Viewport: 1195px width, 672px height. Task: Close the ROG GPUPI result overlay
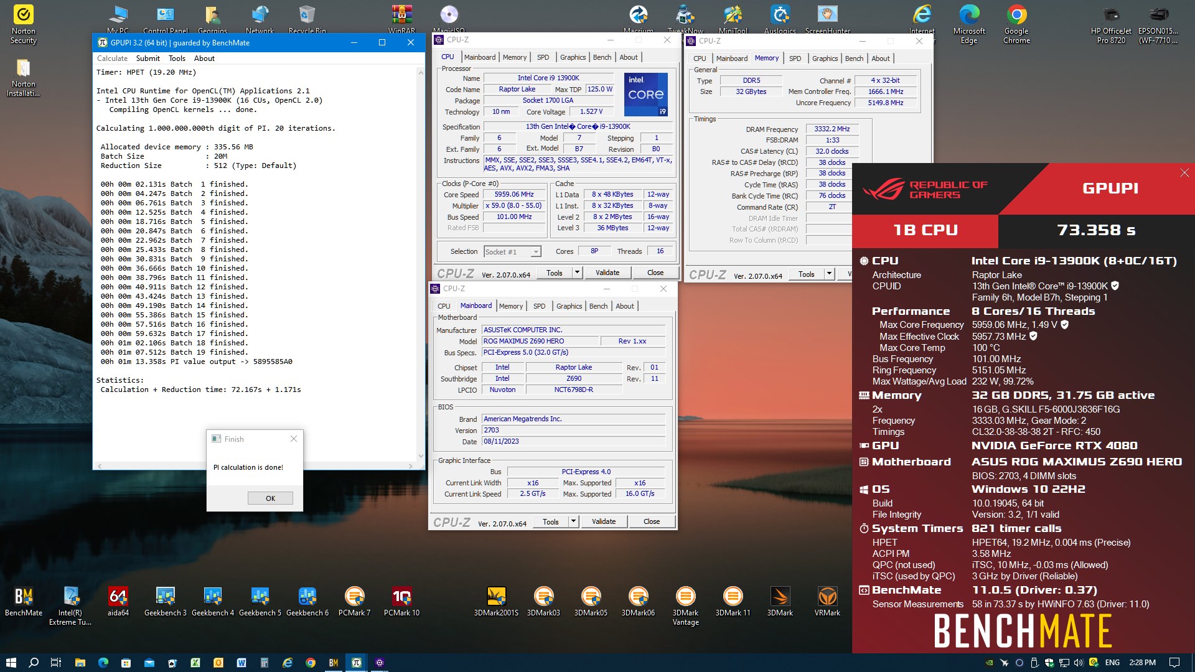click(1184, 173)
